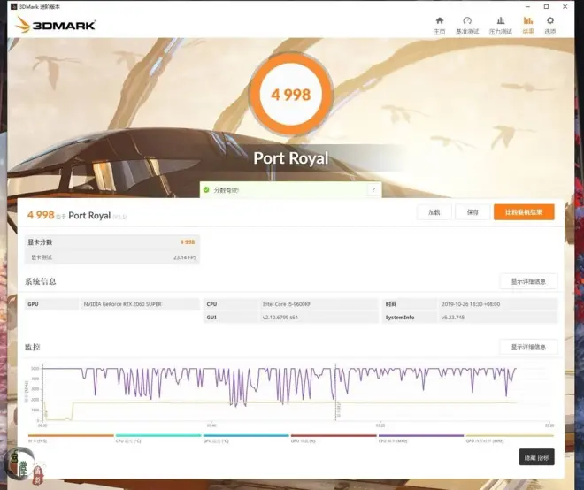584x490 pixels.
Task: Toggle the red GPU load legend color bar
Action: tap(334, 436)
